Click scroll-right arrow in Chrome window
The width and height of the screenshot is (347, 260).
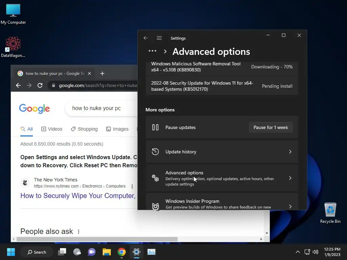261,239
